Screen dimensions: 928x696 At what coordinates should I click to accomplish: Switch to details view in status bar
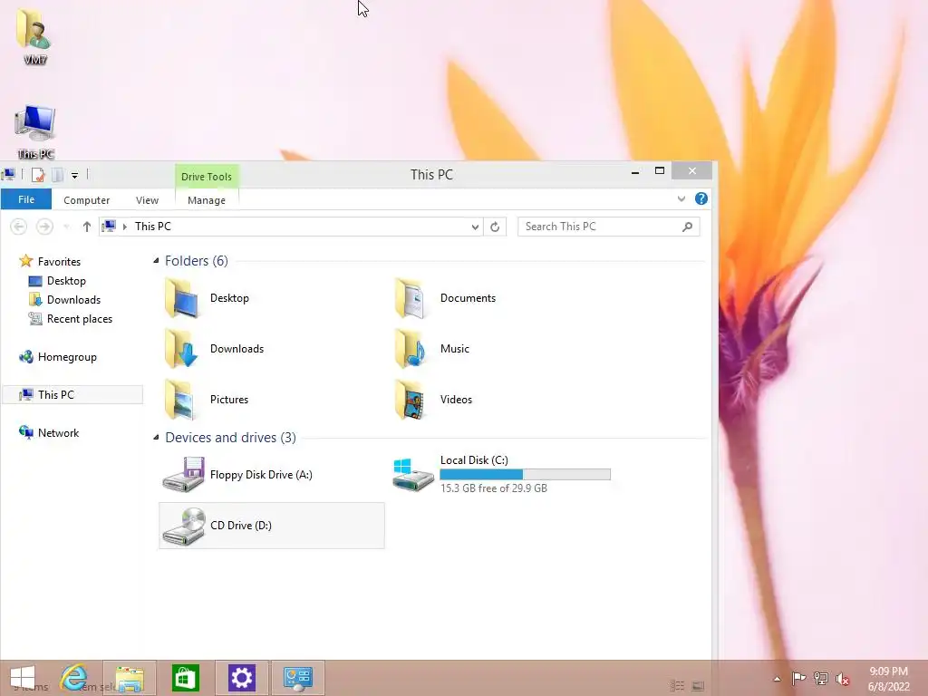coord(678,686)
